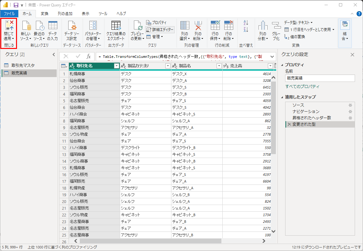363x251 pixels.
Task: Open gear for 昇格されたヘッダー数 step
Action: tap(350, 118)
